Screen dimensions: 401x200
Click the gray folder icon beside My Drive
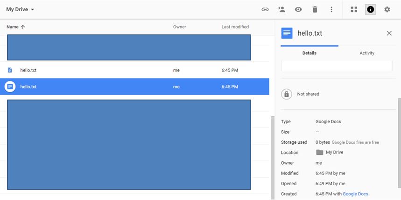click(x=319, y=153)
